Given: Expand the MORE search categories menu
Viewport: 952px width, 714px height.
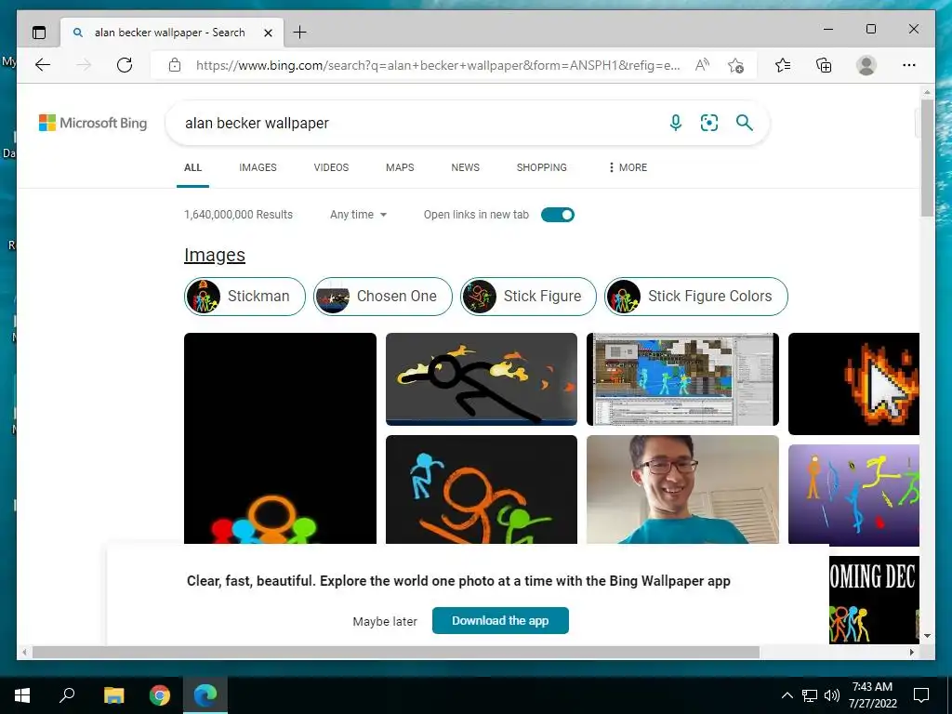Looking at the screenshot, I should (x=628, y=167).
